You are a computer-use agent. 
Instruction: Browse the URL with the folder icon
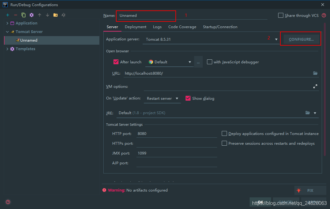pyautogui.click(x=315, y=73)
